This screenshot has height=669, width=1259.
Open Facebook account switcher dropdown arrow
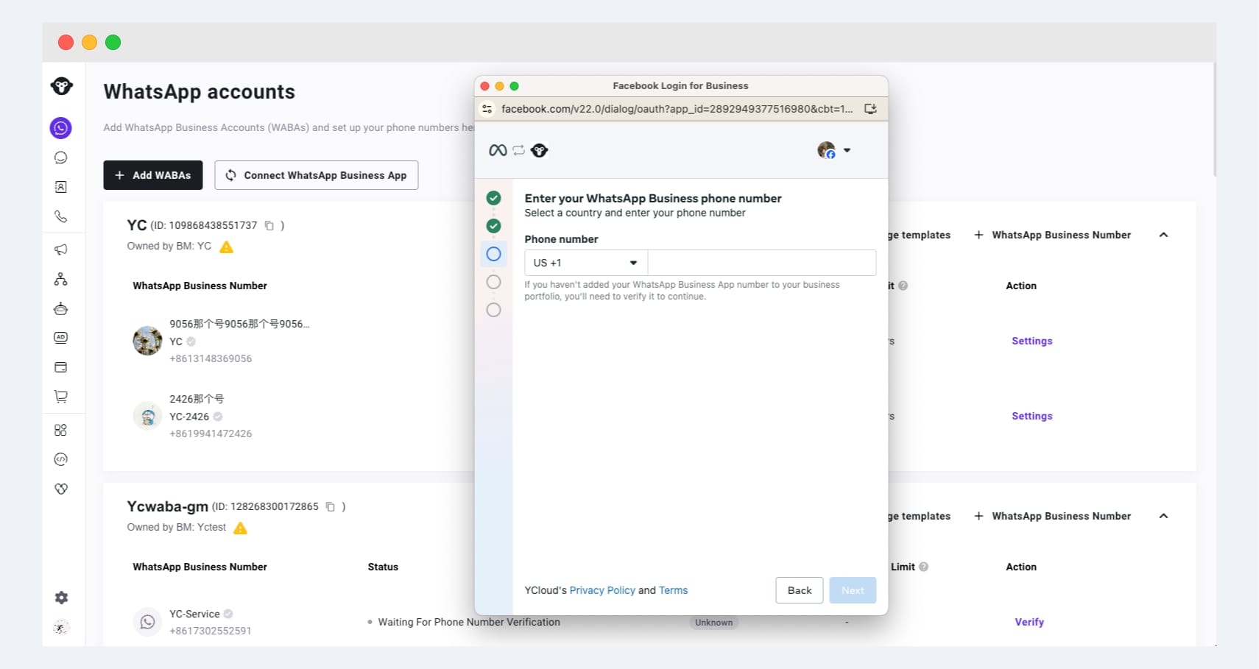(x=847, y=150)
